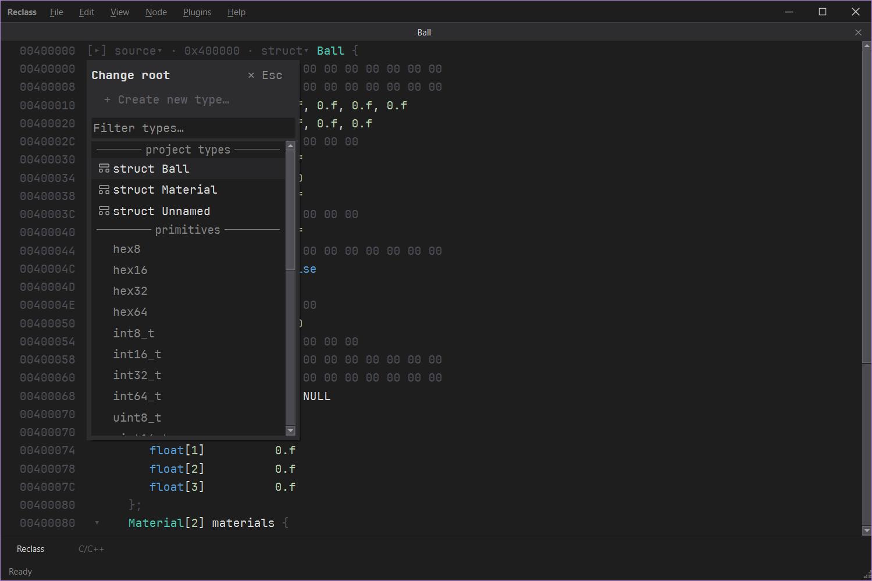The width and height of the screenshot is (872, 581).
Task: Toggle the [▸] marker on root line
Action: 97,51
